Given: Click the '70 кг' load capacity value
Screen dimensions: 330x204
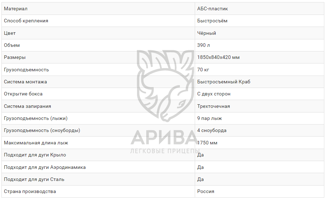Looking at the screenshot, I should pos(203,70).
